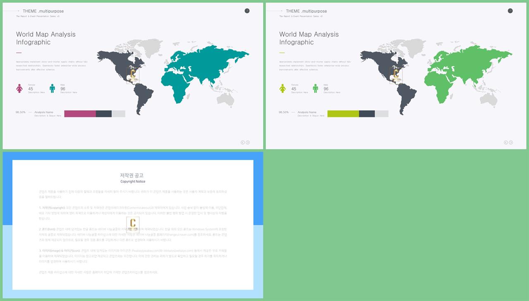
Task: Click paragraph starting "1. 저작권(copyright)"
Action: (133, 213)
